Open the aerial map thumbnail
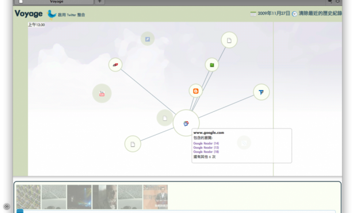 [28, 197]
